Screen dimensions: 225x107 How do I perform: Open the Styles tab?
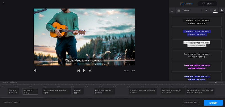point(207,4)
